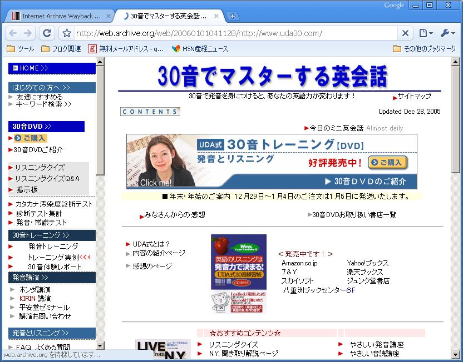
Task: Click the sidebar ご購入 button
Action: pos(31,138)
